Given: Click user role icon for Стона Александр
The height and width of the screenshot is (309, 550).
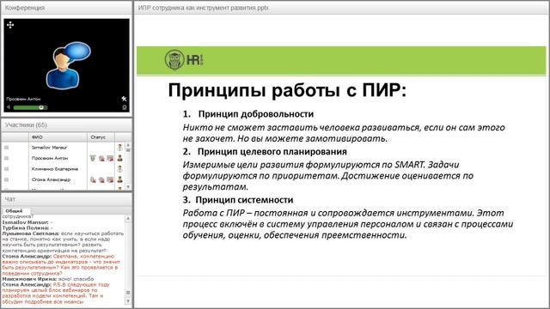Looking at the screenshot, I should pos(120,179).
